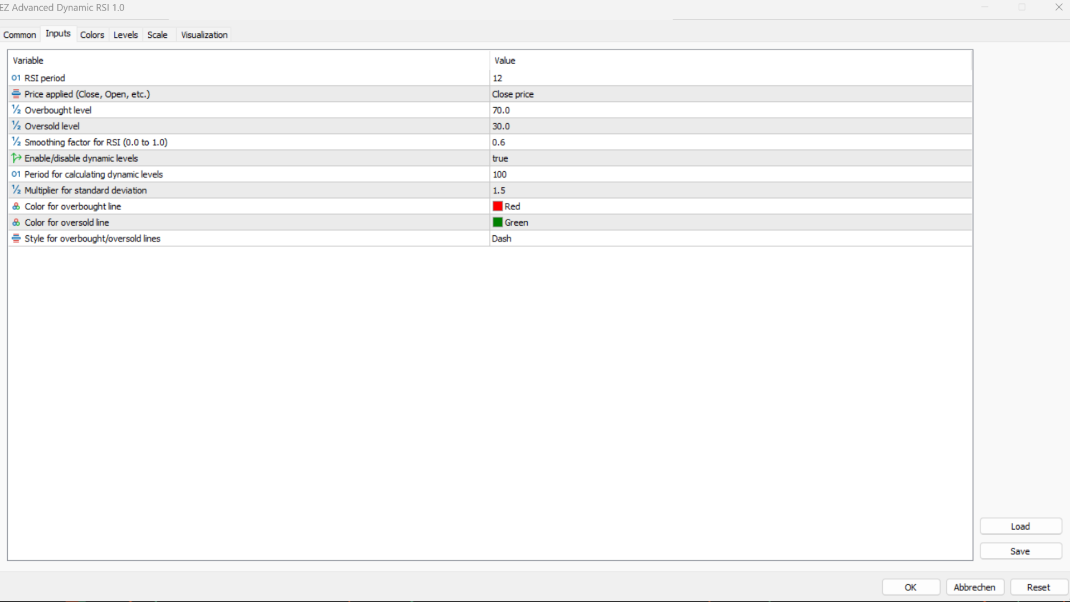This screenshot has height=602, width=1070.
Task: Click the list icon next to Price applied
Action: point(16,94)
